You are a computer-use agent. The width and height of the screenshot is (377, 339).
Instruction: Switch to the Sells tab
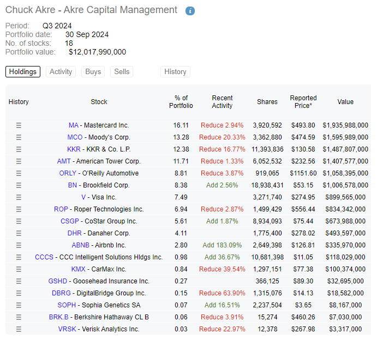122,71
